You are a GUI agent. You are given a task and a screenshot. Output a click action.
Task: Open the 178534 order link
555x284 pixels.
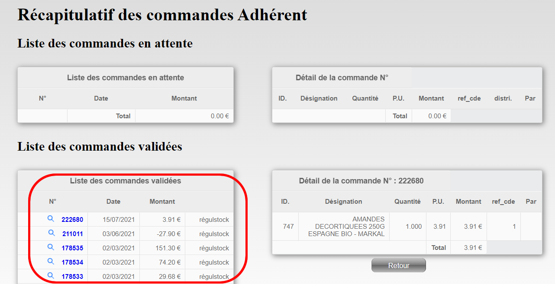(72, 262)
